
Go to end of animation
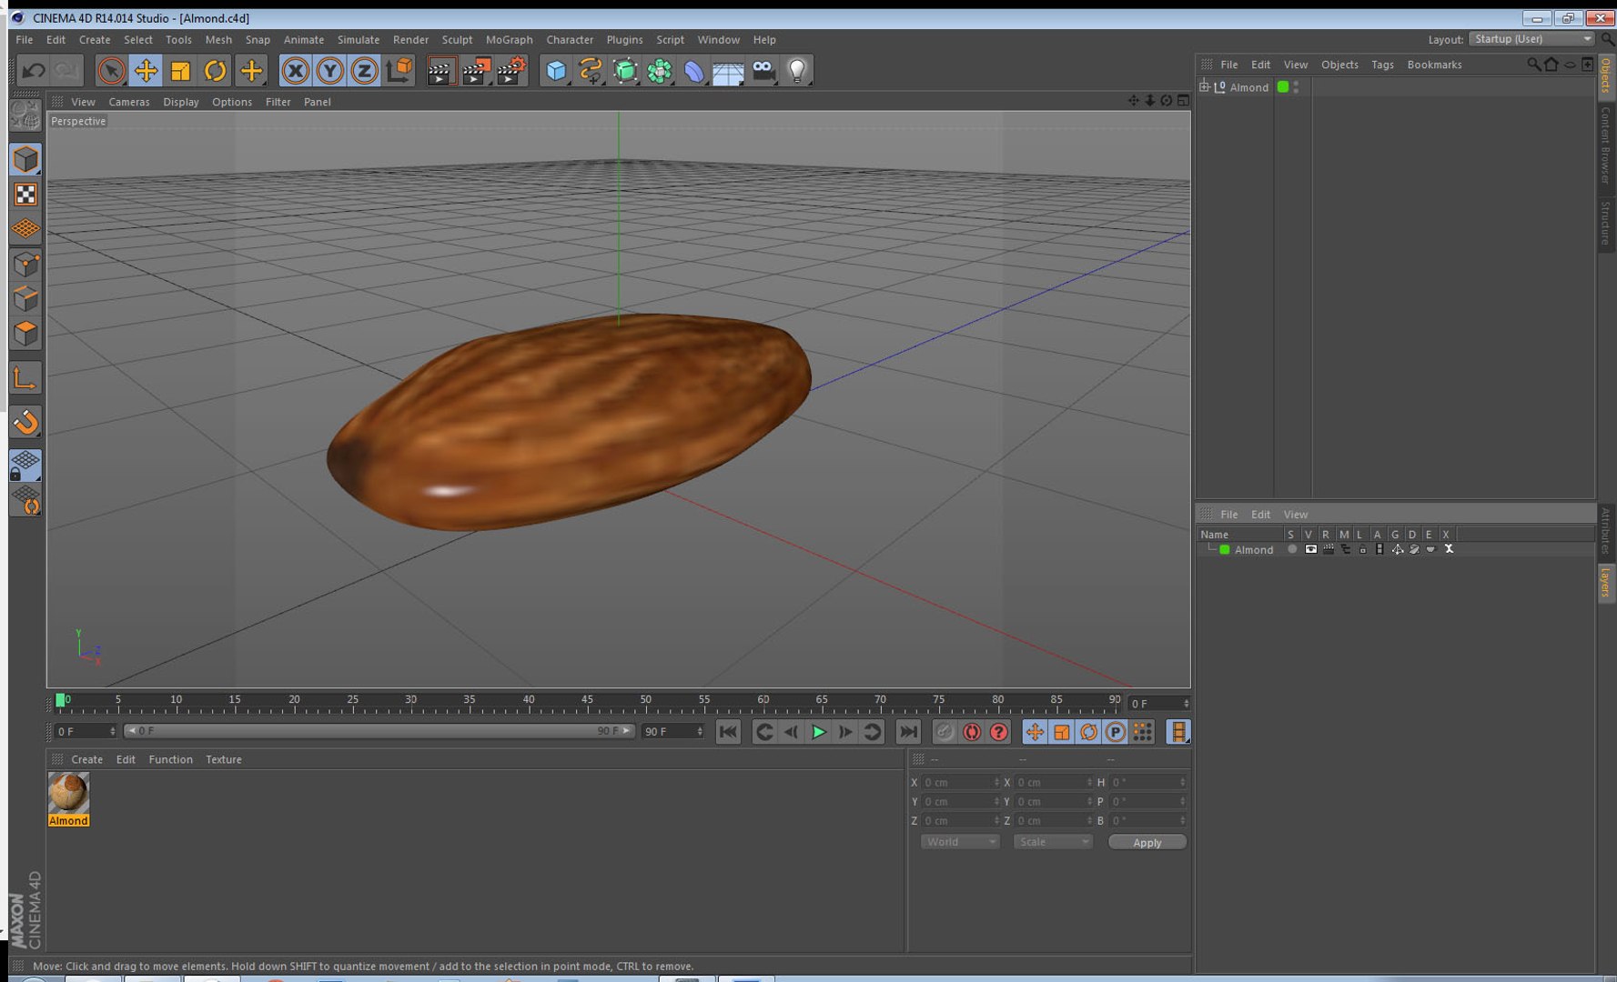pos(908,732)
